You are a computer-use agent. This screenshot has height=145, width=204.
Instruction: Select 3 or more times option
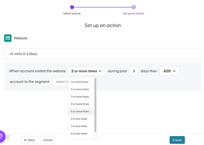point(80,97)
